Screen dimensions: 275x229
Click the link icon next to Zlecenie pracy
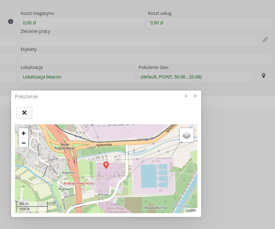[x=265, y=40]
